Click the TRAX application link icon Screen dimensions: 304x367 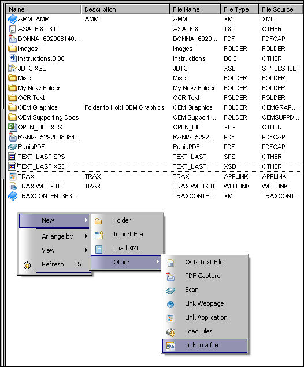click(x=12, y=176)
